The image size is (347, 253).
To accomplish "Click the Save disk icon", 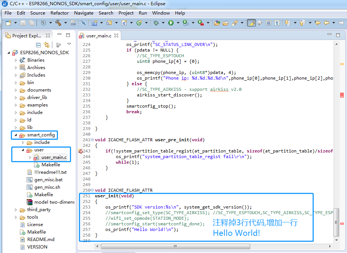I will pyautogui.click(x=23, y=23).
